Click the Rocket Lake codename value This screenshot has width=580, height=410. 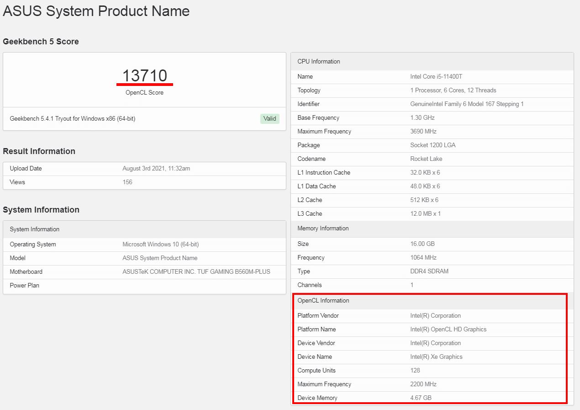tap(426, 159)
